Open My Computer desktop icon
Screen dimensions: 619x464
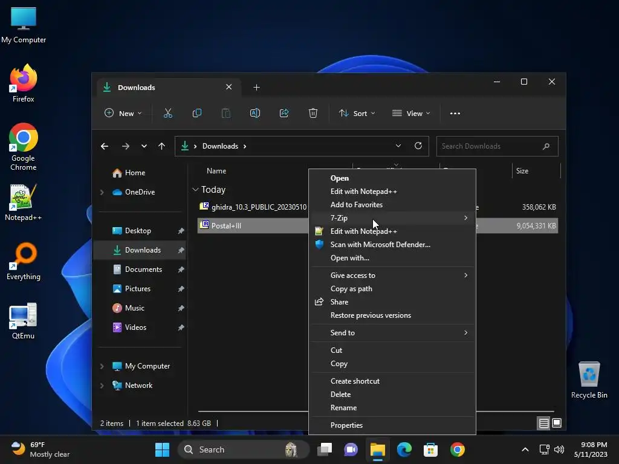point(24,25)
